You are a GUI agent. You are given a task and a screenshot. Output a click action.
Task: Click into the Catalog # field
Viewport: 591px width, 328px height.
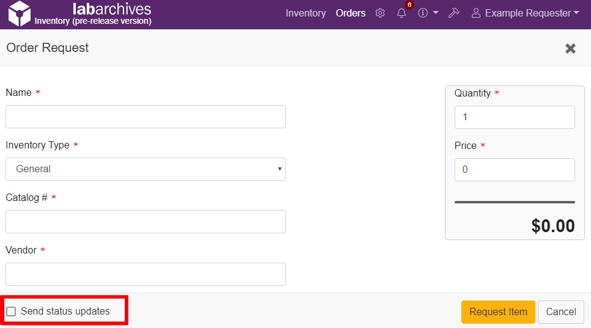[145, 222]
